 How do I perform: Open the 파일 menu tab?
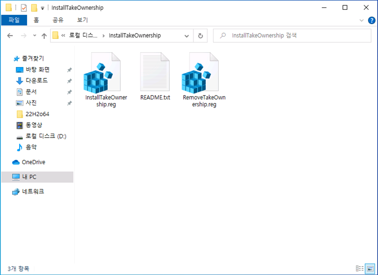[14, 20]
